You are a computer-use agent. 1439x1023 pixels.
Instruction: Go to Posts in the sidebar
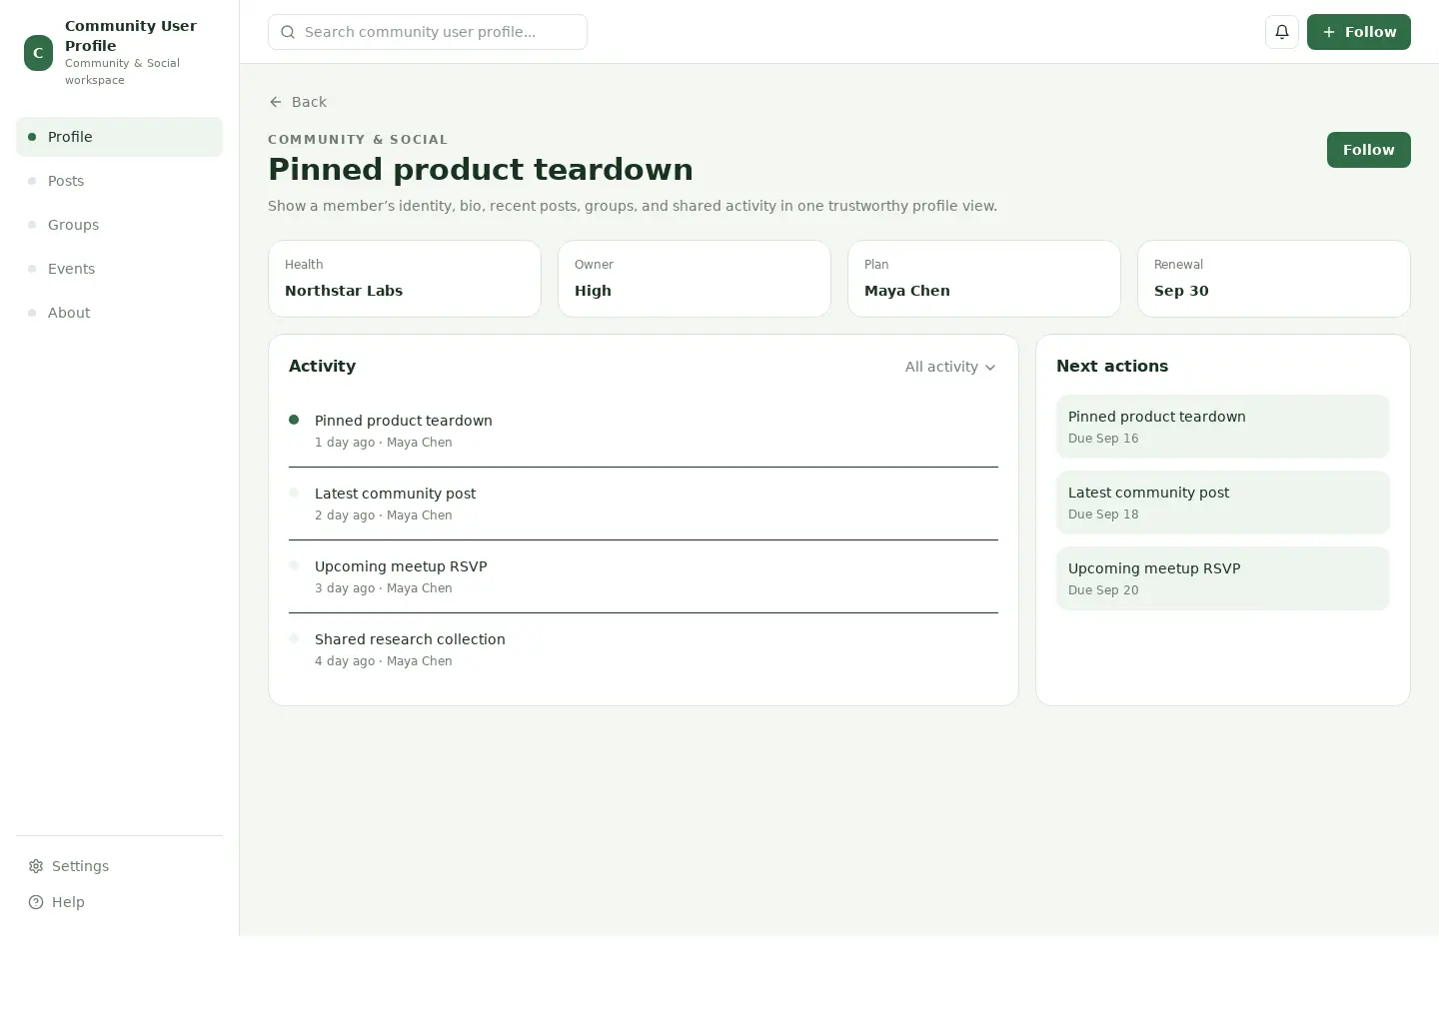119,181
